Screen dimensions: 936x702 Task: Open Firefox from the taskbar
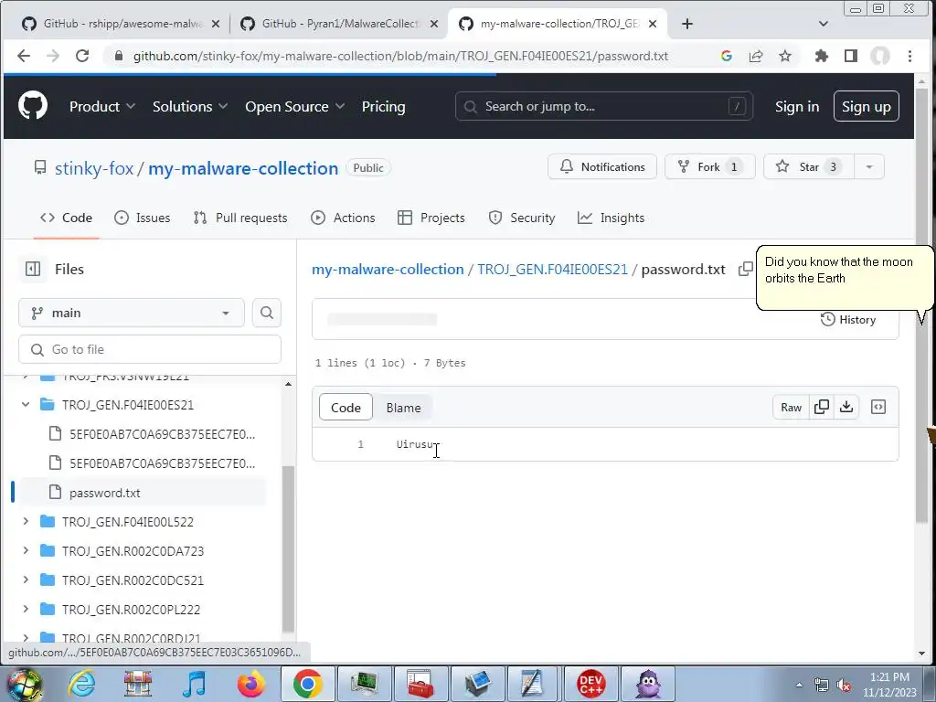point(250,684)
